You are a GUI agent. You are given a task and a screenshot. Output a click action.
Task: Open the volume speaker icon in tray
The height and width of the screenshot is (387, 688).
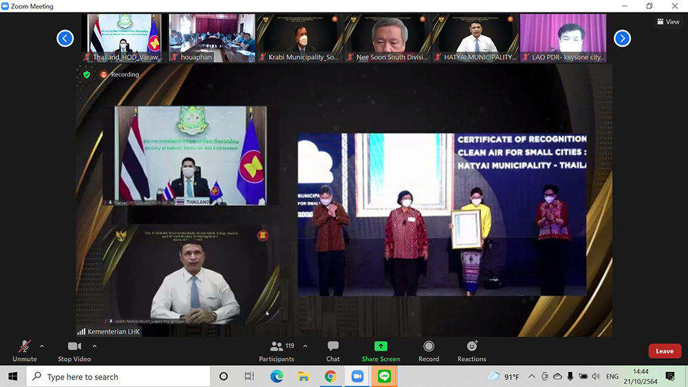(596, 377)
